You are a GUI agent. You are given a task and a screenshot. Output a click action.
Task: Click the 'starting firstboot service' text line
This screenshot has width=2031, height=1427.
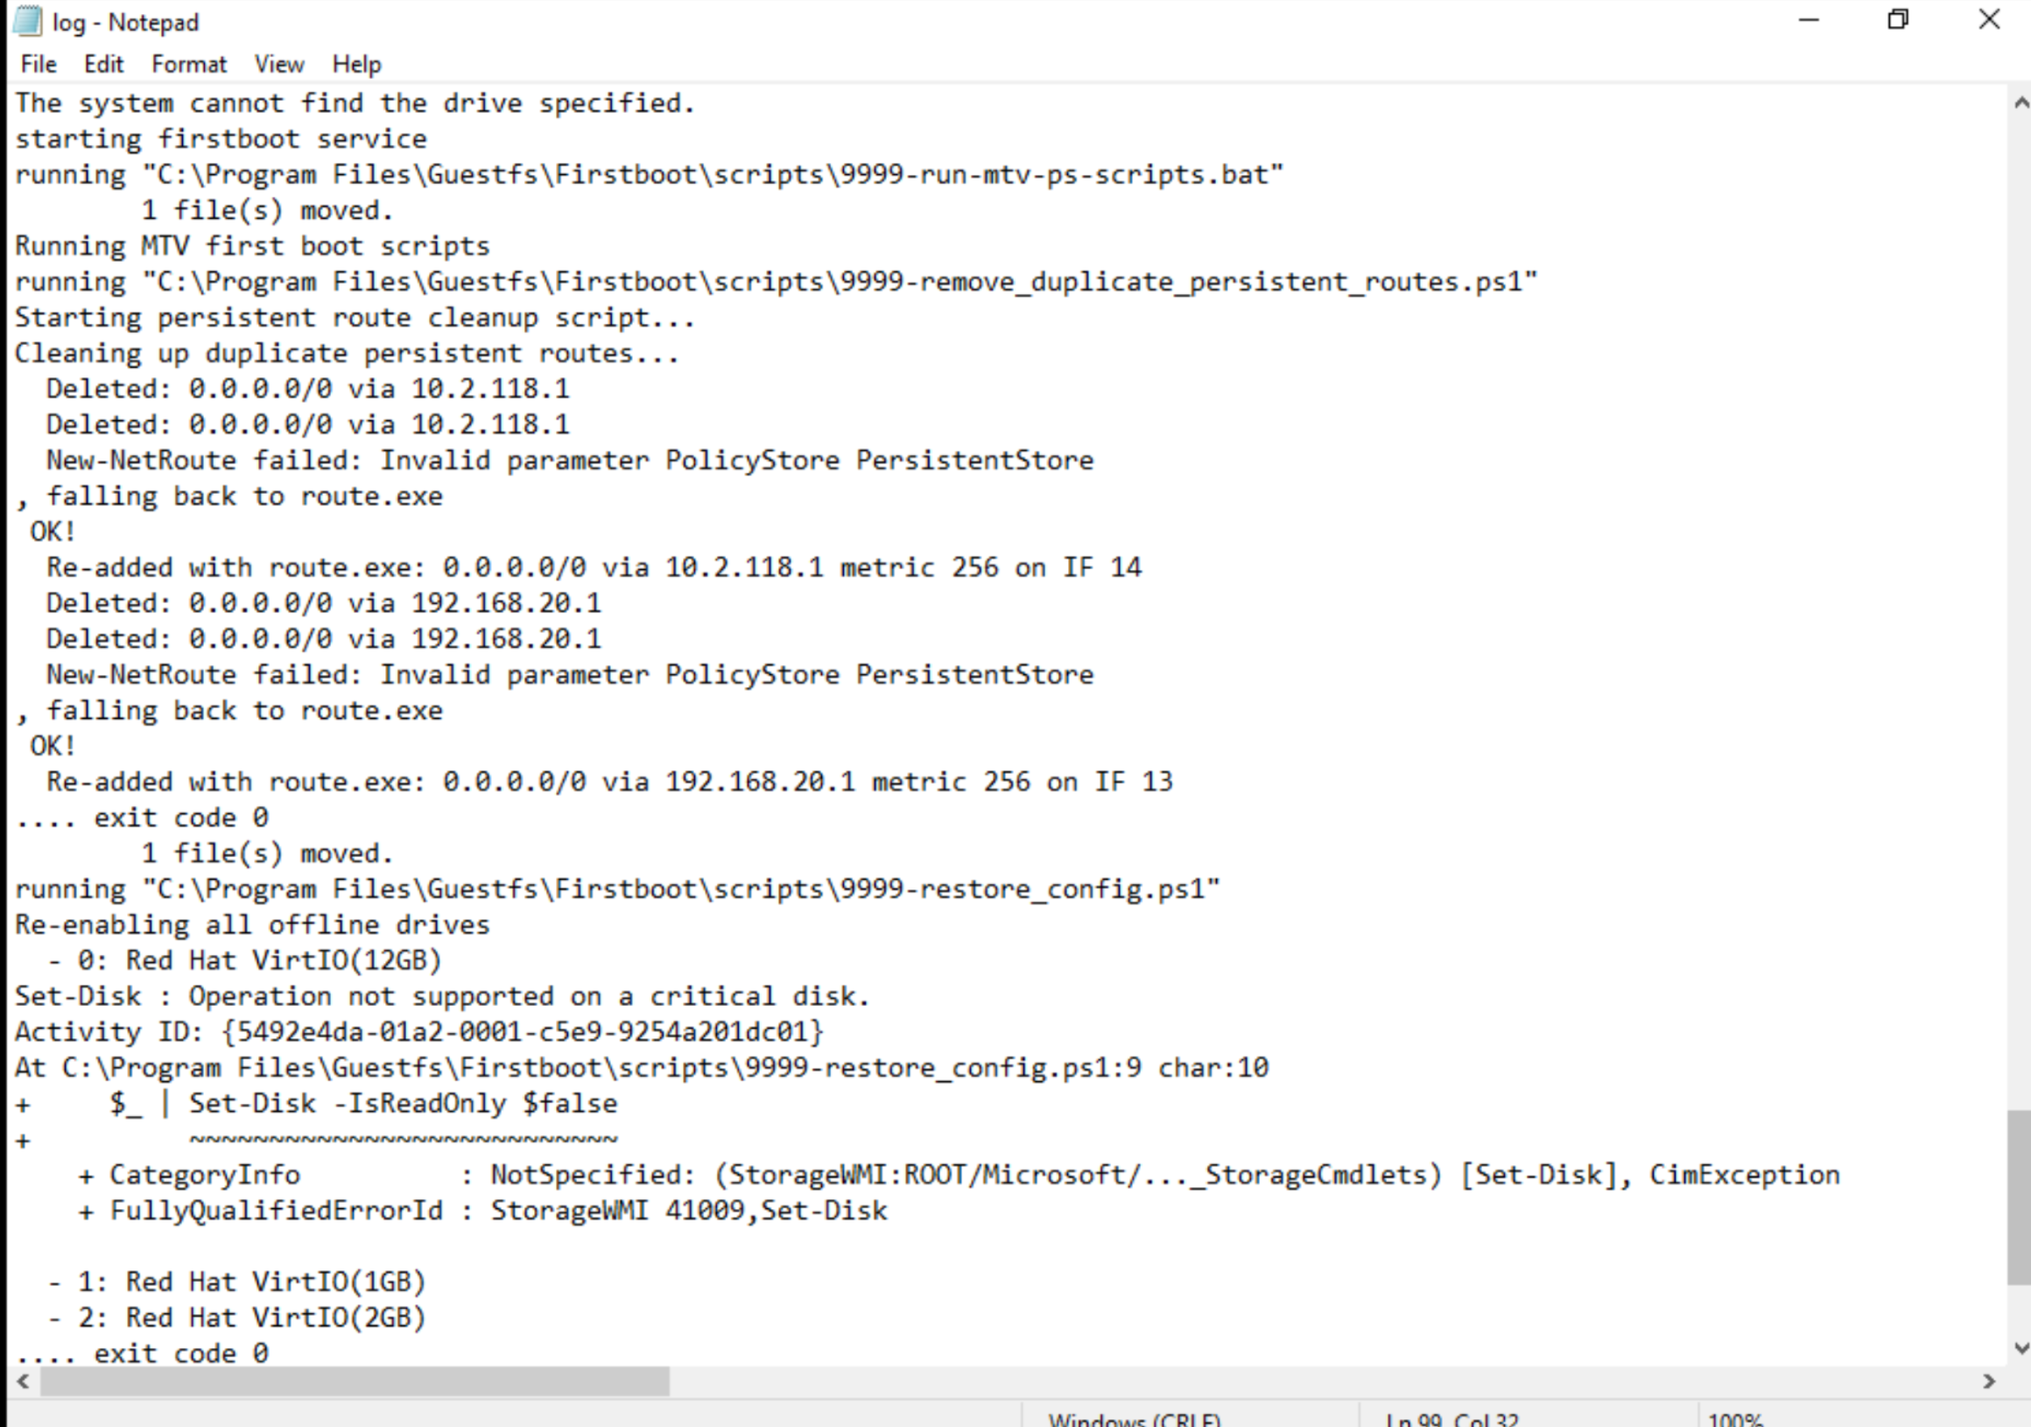click(221, 139)
